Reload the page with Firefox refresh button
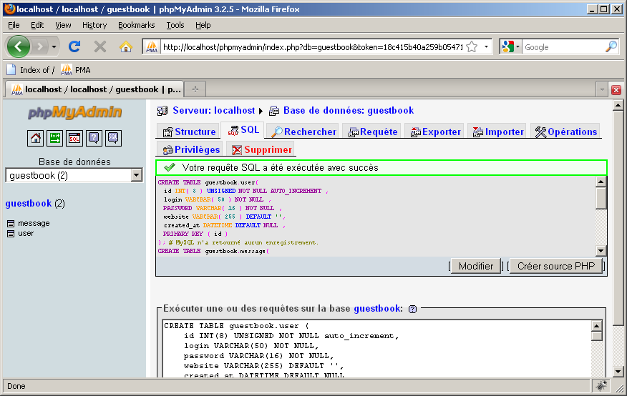The image size is (627, 396). pos(74,46)
